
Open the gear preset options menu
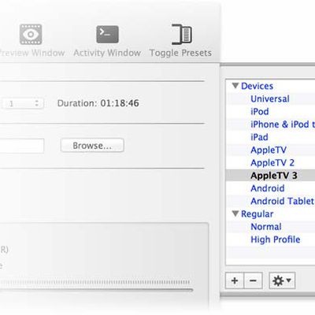click(x=282, y=280)
